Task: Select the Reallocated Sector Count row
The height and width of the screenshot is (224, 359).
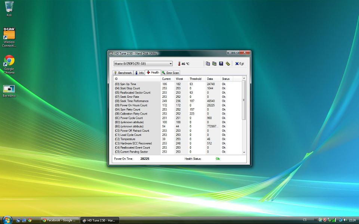Action: (x=178, y=93)
